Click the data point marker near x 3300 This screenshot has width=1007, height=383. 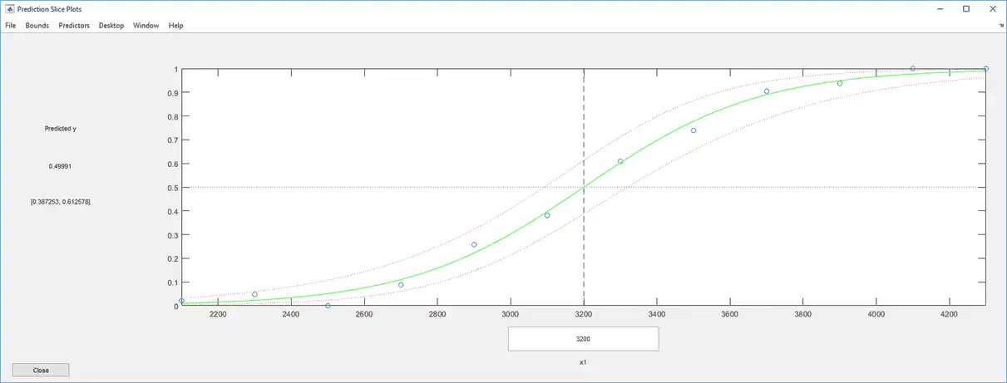point(620,161)
